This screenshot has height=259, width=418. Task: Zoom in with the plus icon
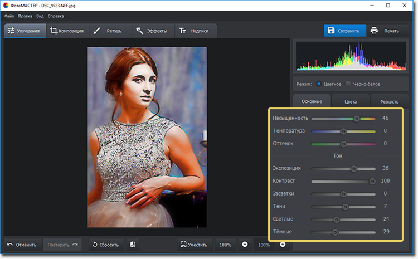(x=283, y=245)
